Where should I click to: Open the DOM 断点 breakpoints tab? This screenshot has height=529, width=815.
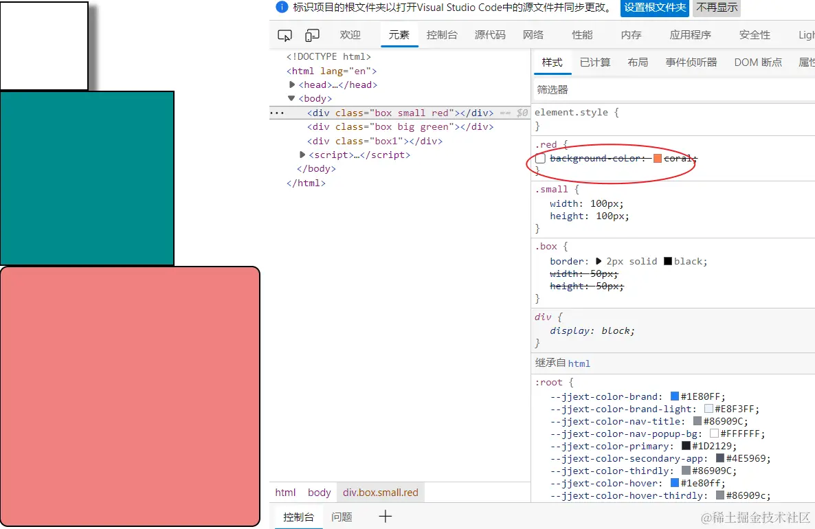pyautogui.click(x=758, y=63)
